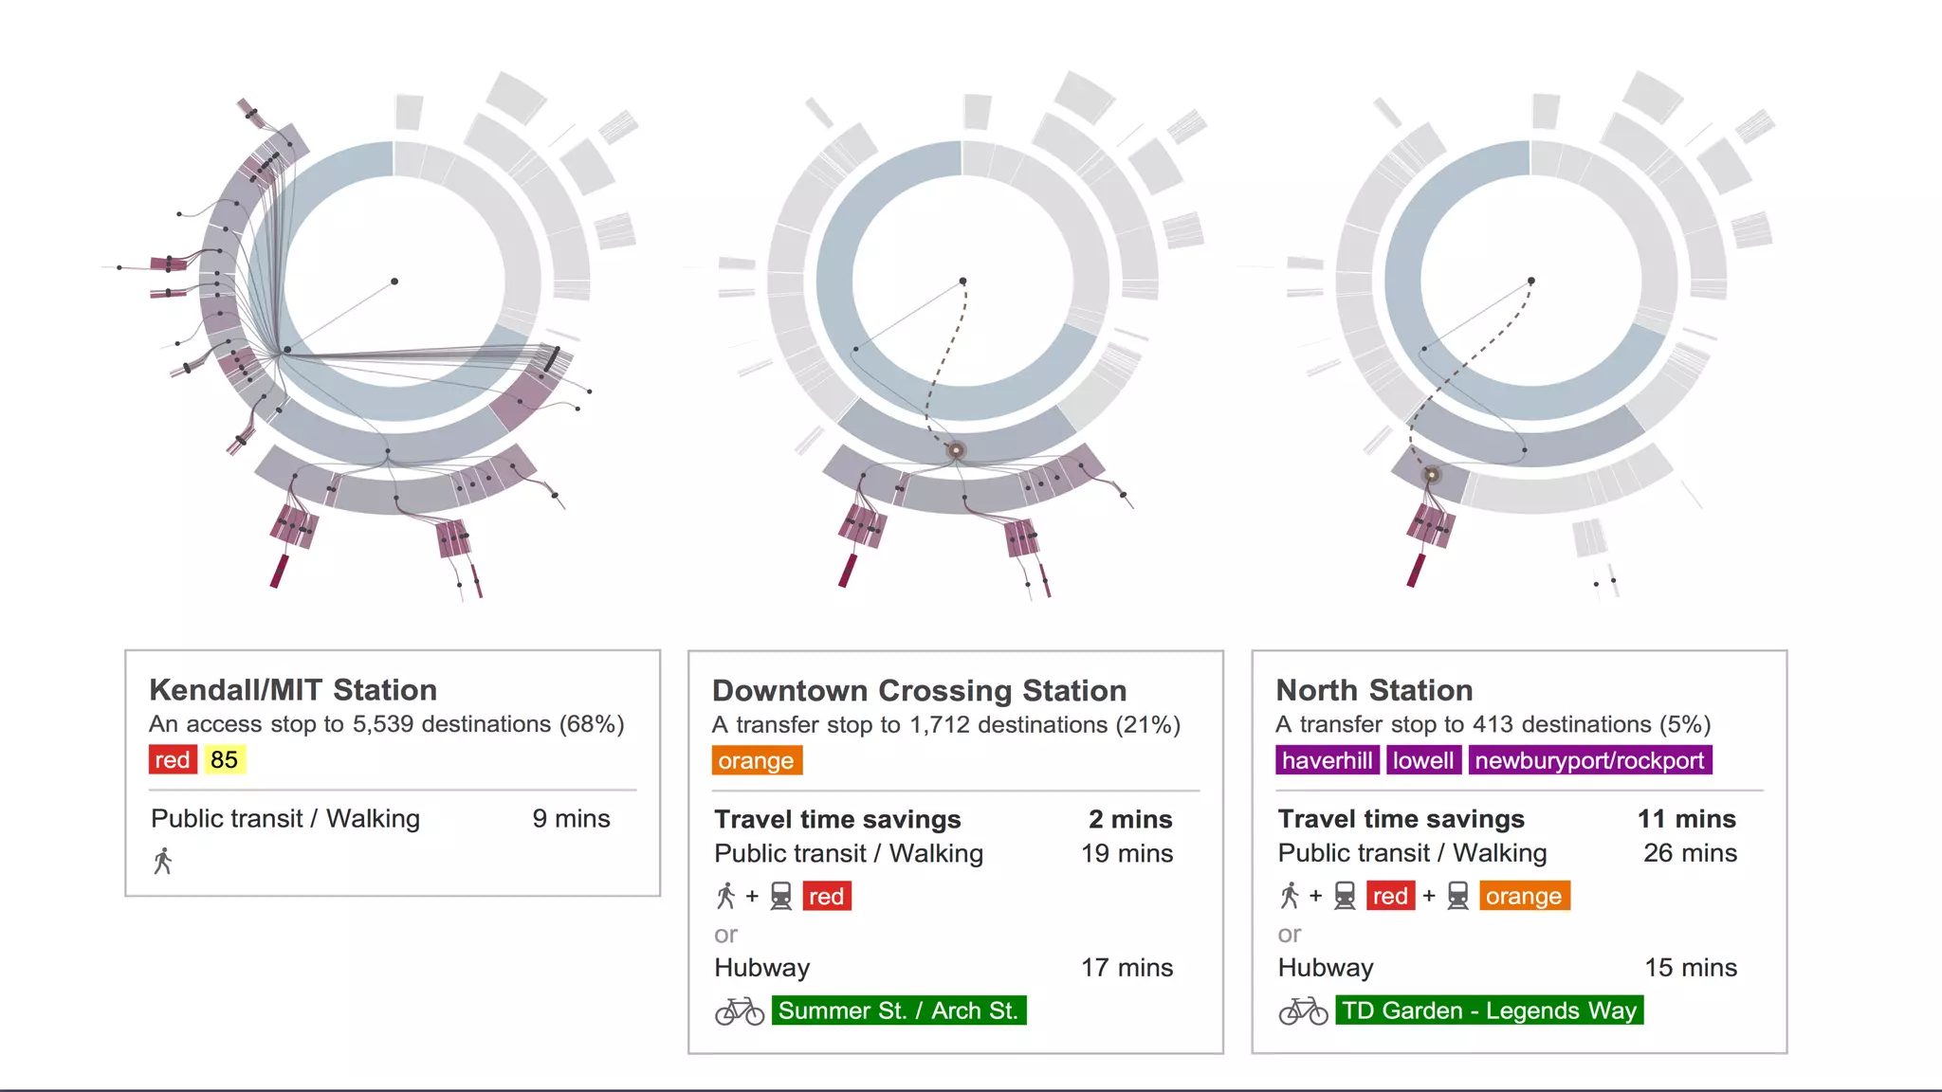Viewport: 1942px width, 1092px height.
Task: Click the center dot of the Kendall/MIT radial chart
Action: click(394, 282)
